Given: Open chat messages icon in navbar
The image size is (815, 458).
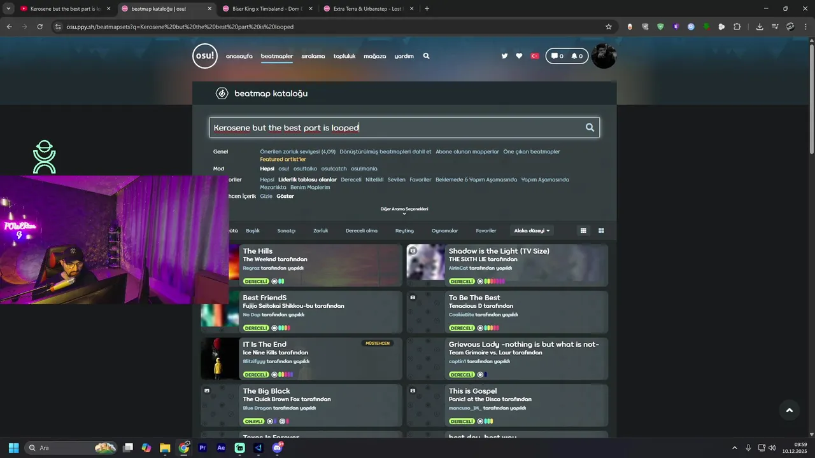Looking at the screenshot, I should click(557, 56).
